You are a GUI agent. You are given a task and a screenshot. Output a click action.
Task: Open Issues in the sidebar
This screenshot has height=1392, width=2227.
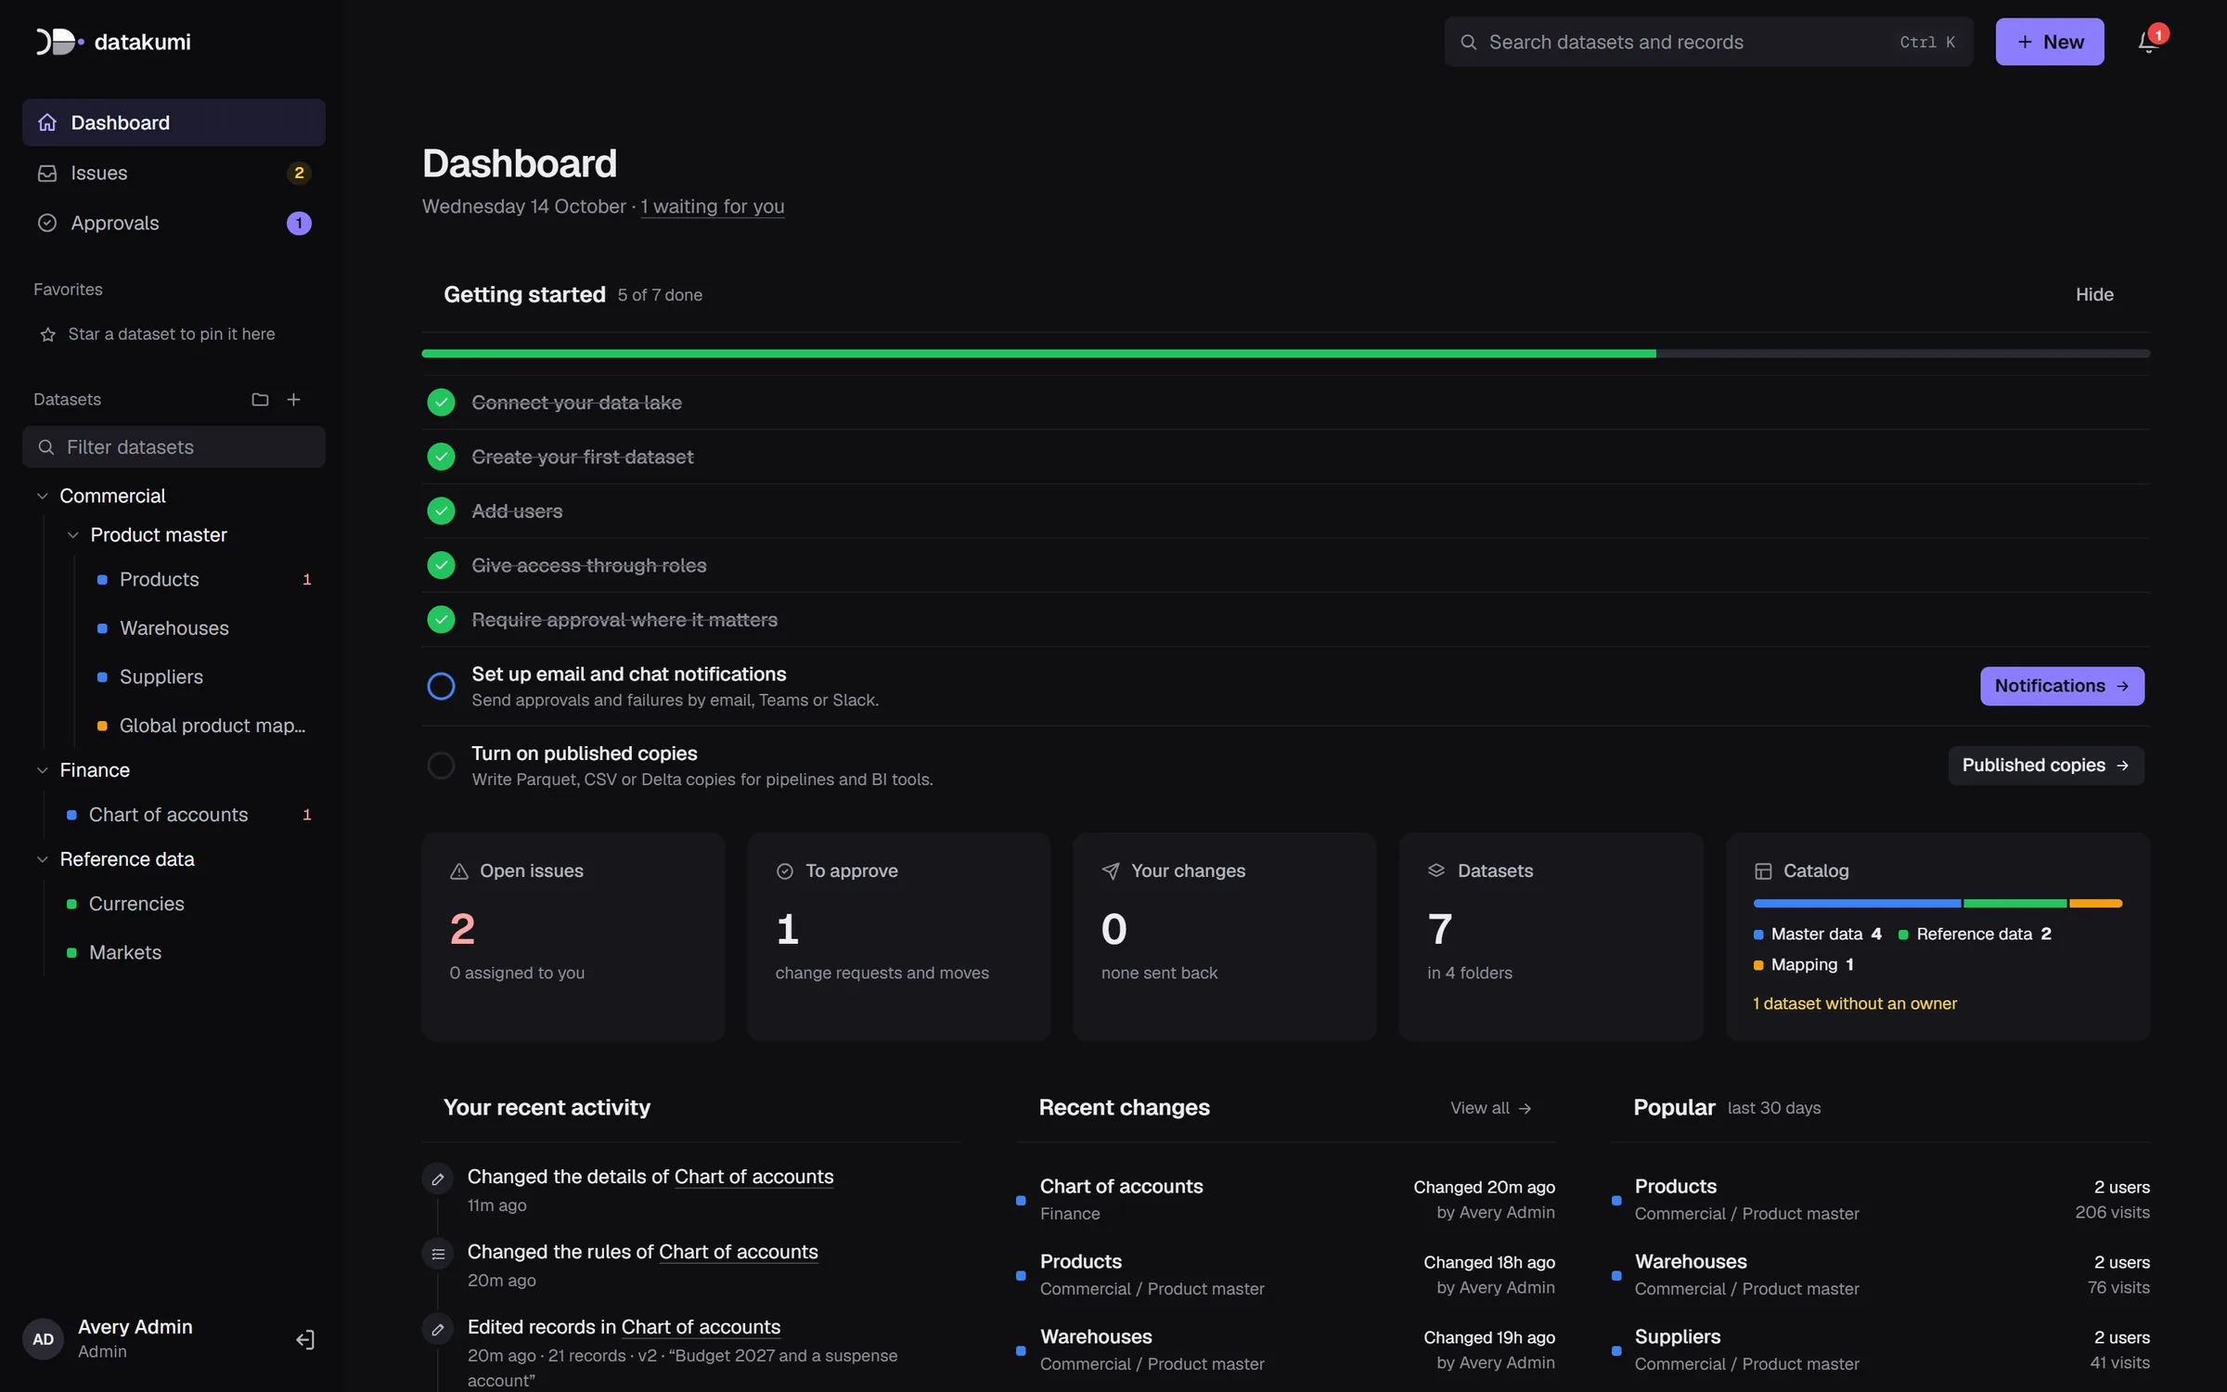pos(174,174)
